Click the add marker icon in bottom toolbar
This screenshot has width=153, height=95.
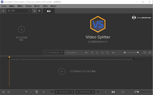tap(26, 92)
